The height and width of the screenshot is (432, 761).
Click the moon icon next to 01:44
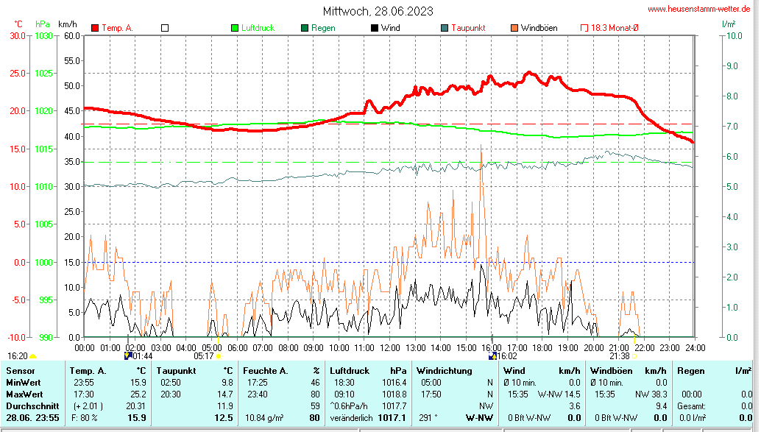click(x=127, y=355)
